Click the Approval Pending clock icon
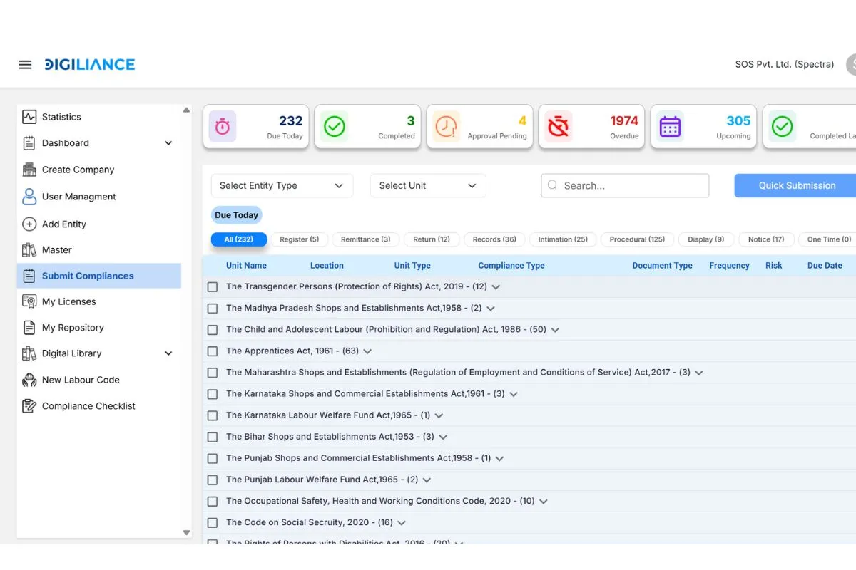Image resolution: width=856 pixels, height=570 pixels. pos(447,127)
